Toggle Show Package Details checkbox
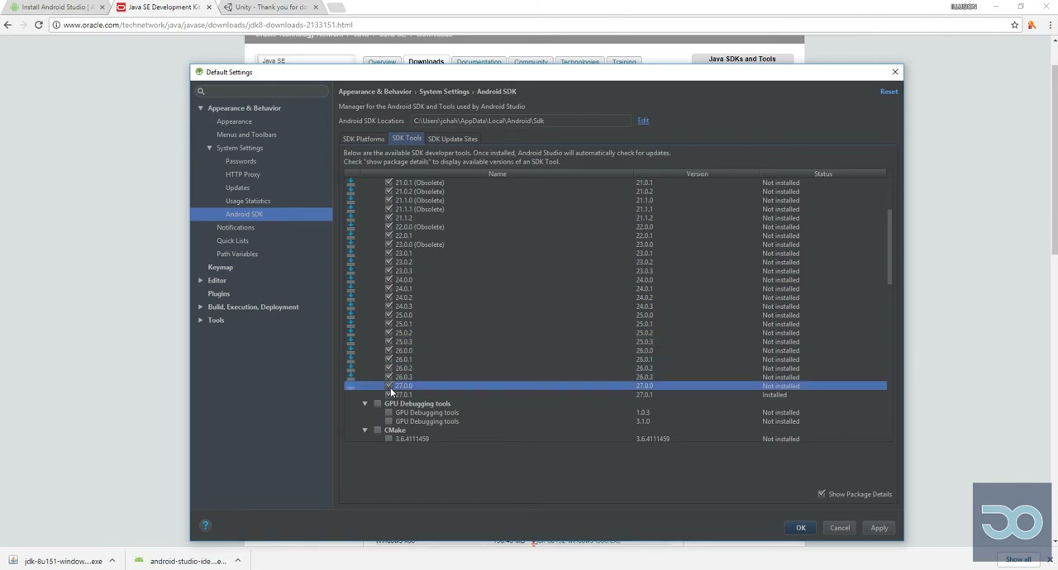This screenshot has height=570, width=1058. [822, 494]
